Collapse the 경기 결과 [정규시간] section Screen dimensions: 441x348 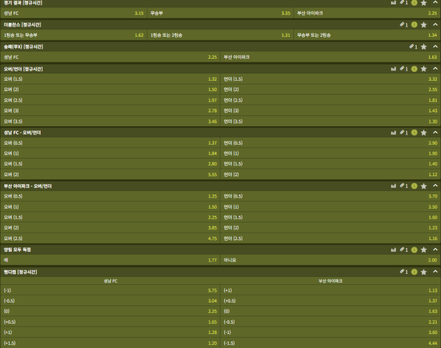point(434,3)
